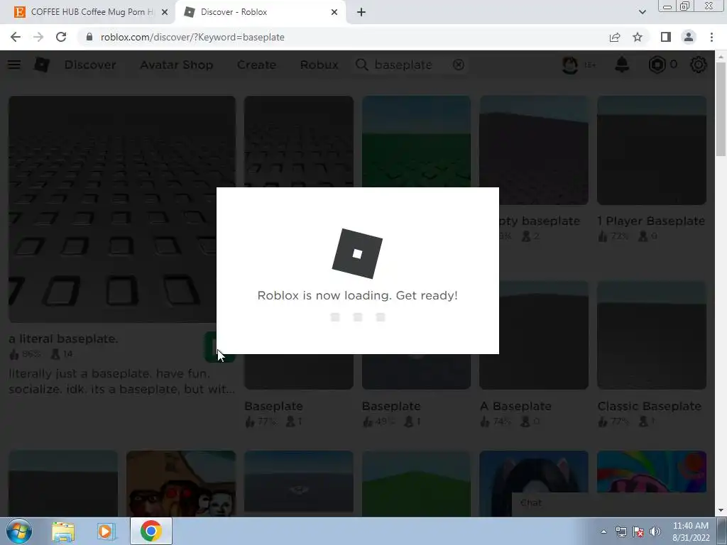Image resolution: width=727 pixels, height=545 pixels.
Task: Click the Roblox logo in the loading dialog
Action: [357, 253]
